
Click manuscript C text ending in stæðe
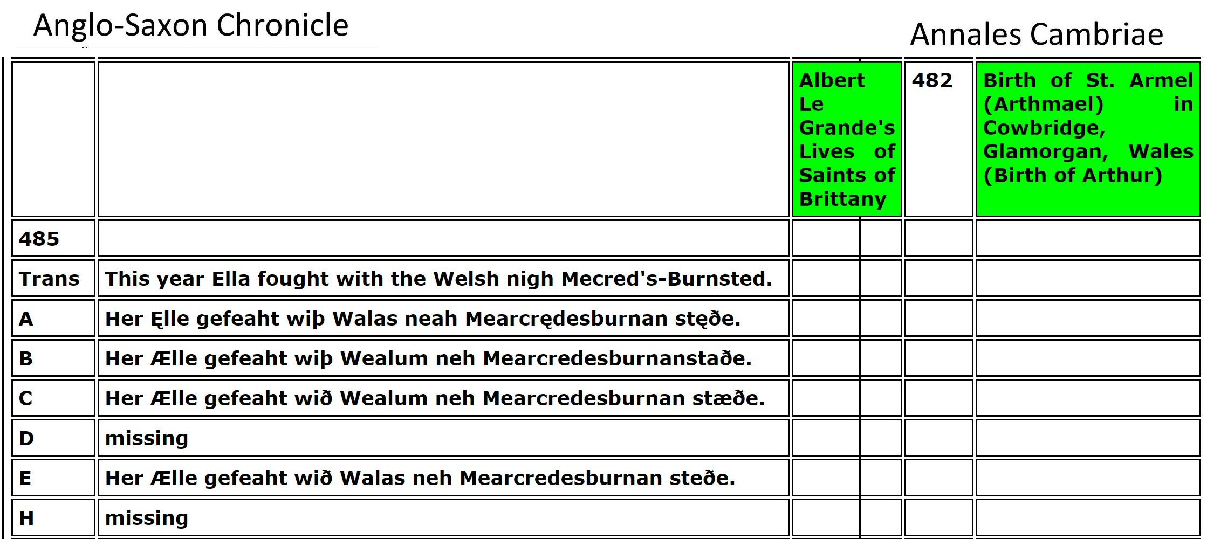click(x=435, y=398)
